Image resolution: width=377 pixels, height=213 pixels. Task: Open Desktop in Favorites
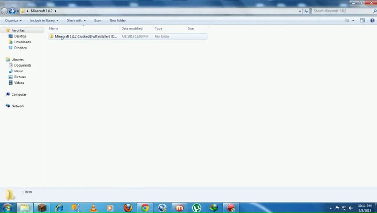(x=20, y=36)
